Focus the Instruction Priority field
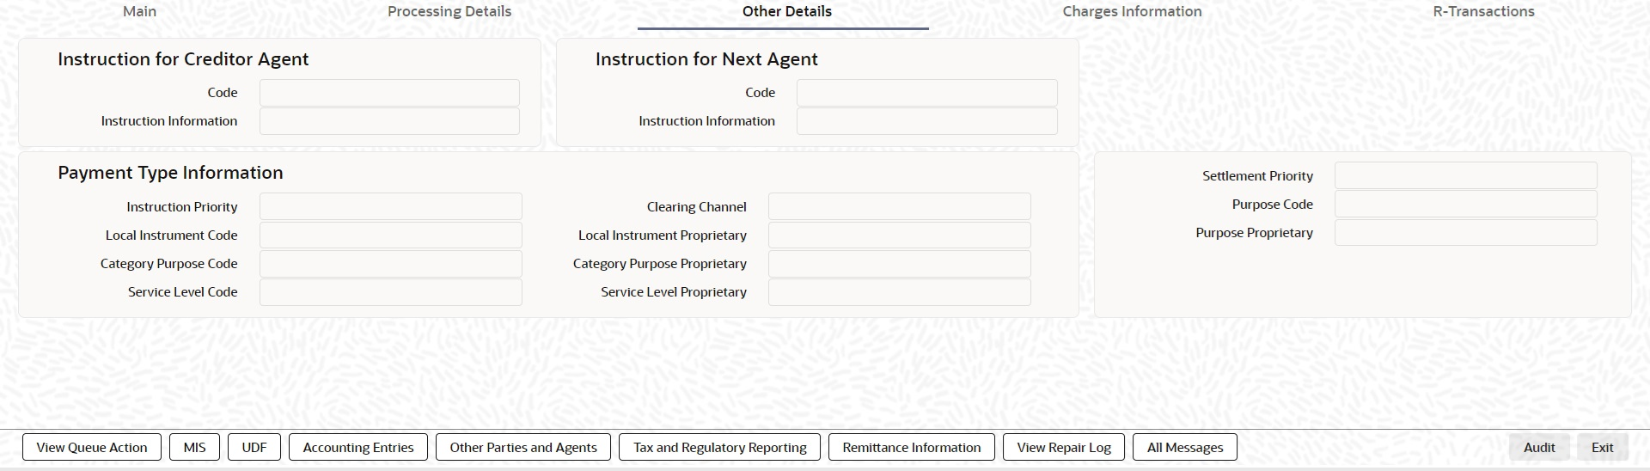The width and height of the screenshot is (1650, 471). coord(390,207)
